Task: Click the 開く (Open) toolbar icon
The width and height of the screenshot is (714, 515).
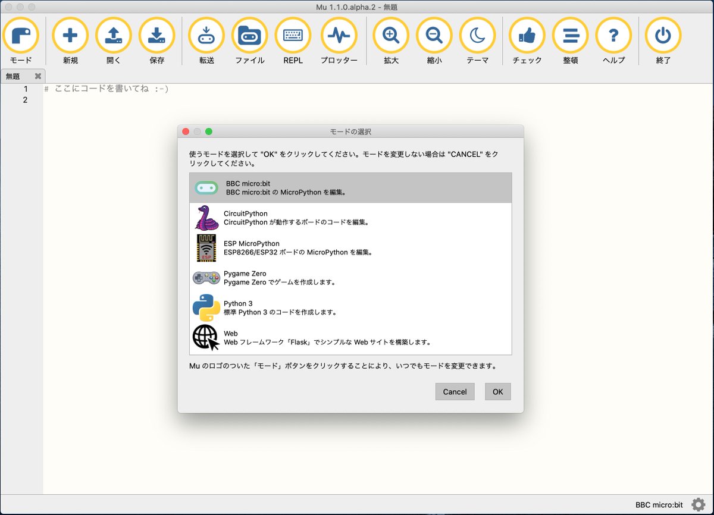Action: (x=114, y=36)
